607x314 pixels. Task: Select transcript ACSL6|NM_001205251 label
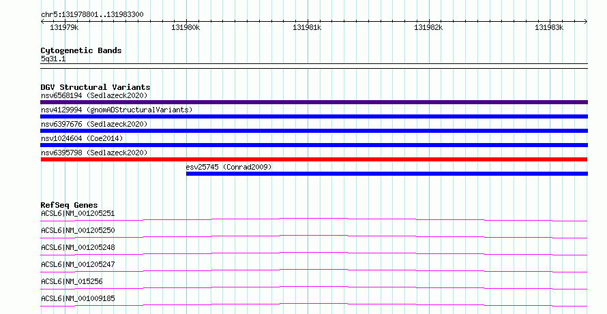[x=78, y=213]
